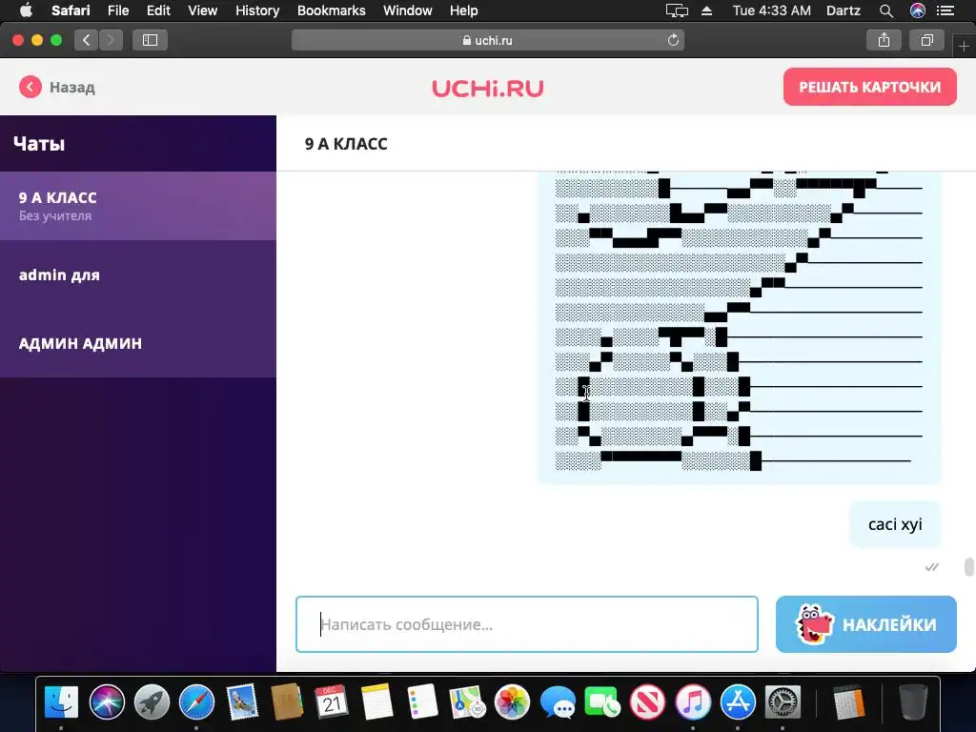Click the double-check read receipt icon

pyautogui.click(x=932, y=567)
